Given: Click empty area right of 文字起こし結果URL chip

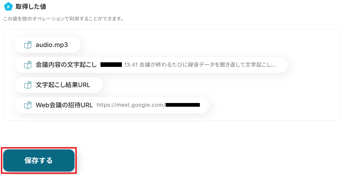Looking at the screenshot, I should click(214, 85).
